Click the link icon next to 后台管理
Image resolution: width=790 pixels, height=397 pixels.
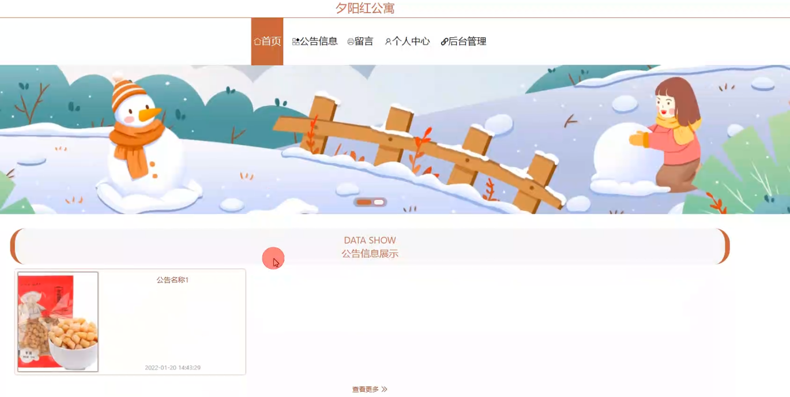point(444,42)
